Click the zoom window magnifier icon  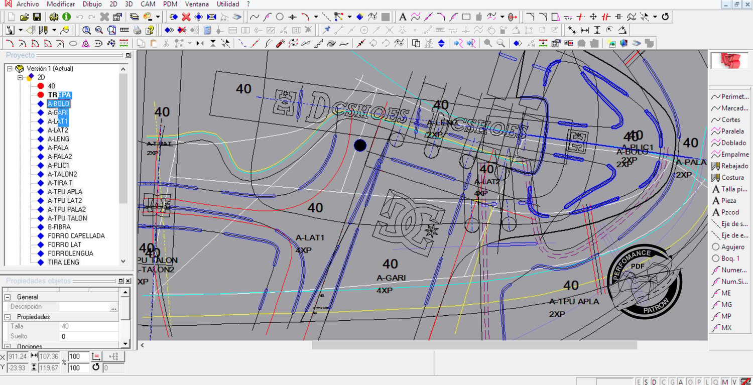pyautogui.click(x=111, y=30)
